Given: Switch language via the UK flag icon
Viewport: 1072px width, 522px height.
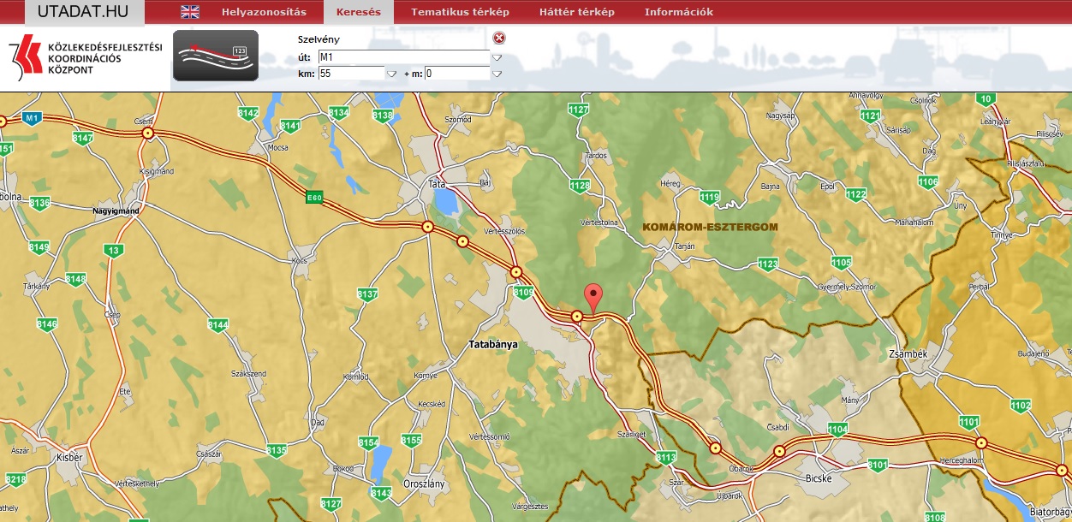Looking at the screenshot, I should coord(190,12).
